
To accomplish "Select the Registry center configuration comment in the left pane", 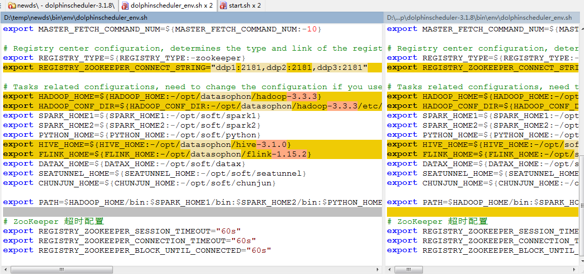I will tap(192, 49).
